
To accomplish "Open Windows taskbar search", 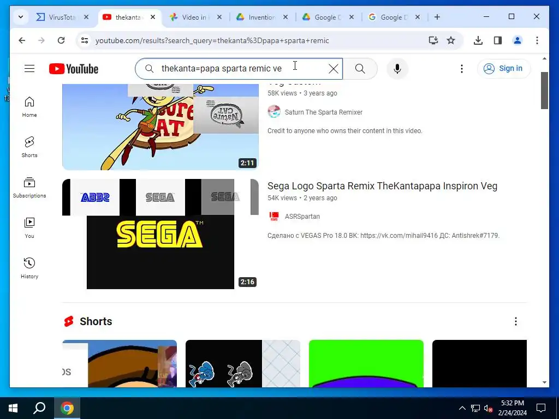I will point(39,408).
